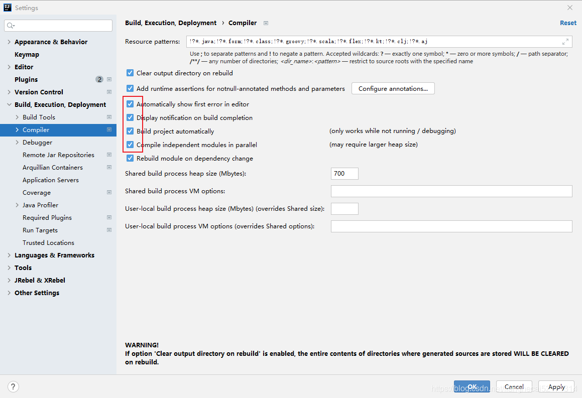The width and height of the screenshot is (582, 398).
Task: Toggle Add runtime assertions for notnull-annotated methods
Action: coord(130,88)
